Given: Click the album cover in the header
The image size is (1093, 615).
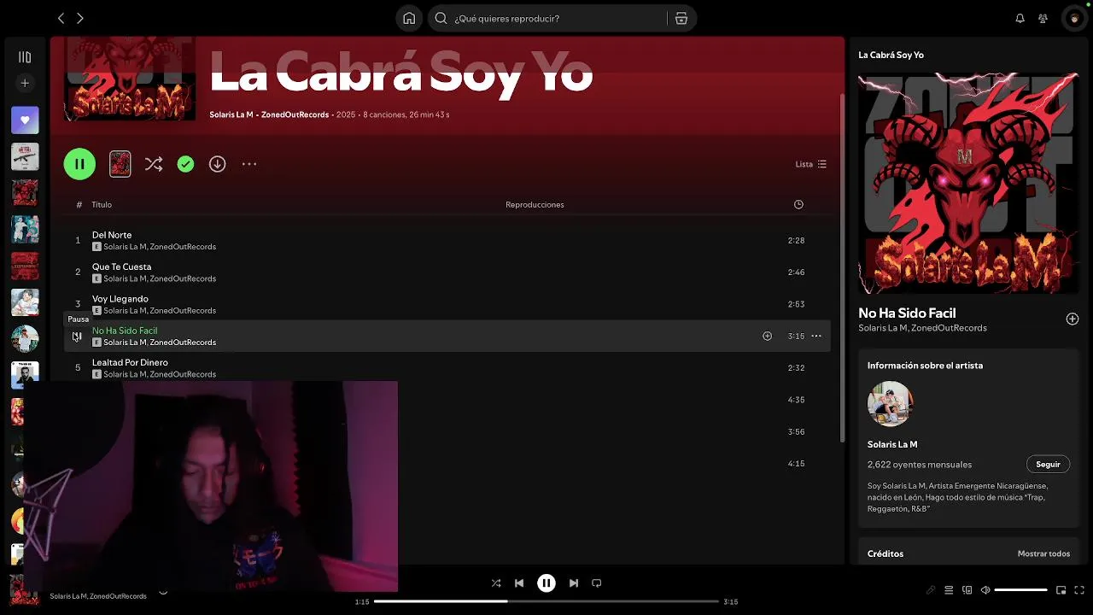Looking at the screenshot, I should [130, 79].
